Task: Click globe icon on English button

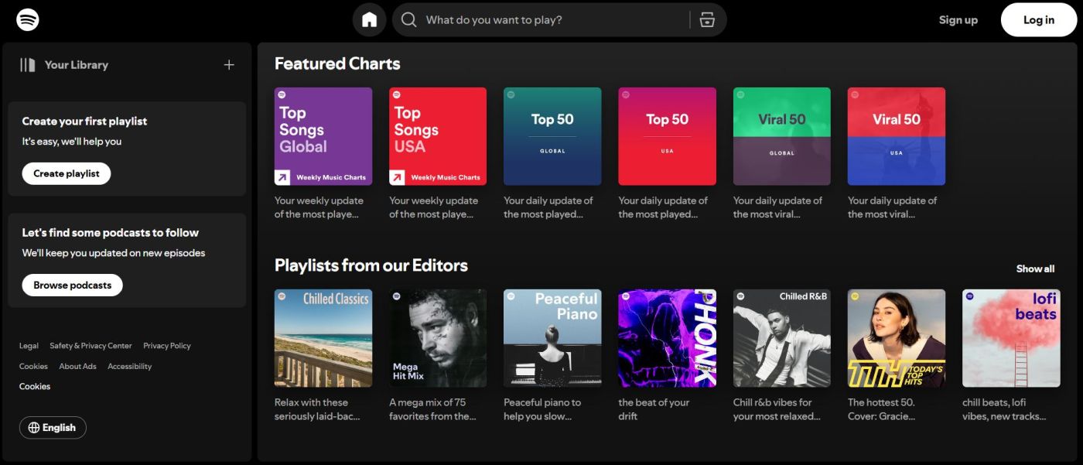Action: (x=33, y=428)
